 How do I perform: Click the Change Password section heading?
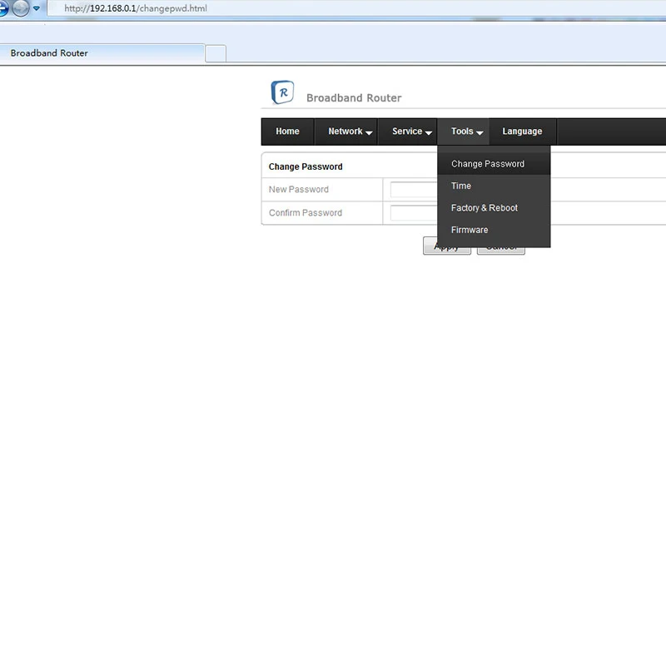pyautogui.click(x=306, y=167)
